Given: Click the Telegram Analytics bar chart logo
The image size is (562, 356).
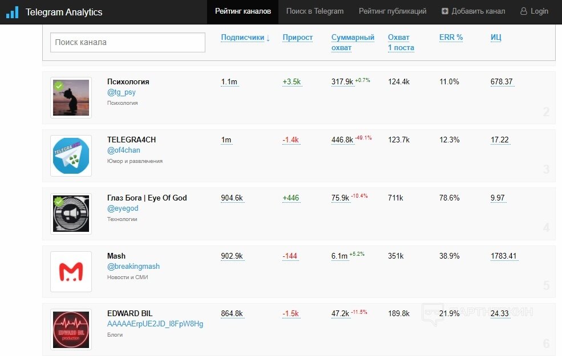Looking at the screenshot, I should click(x=12, y=12).
